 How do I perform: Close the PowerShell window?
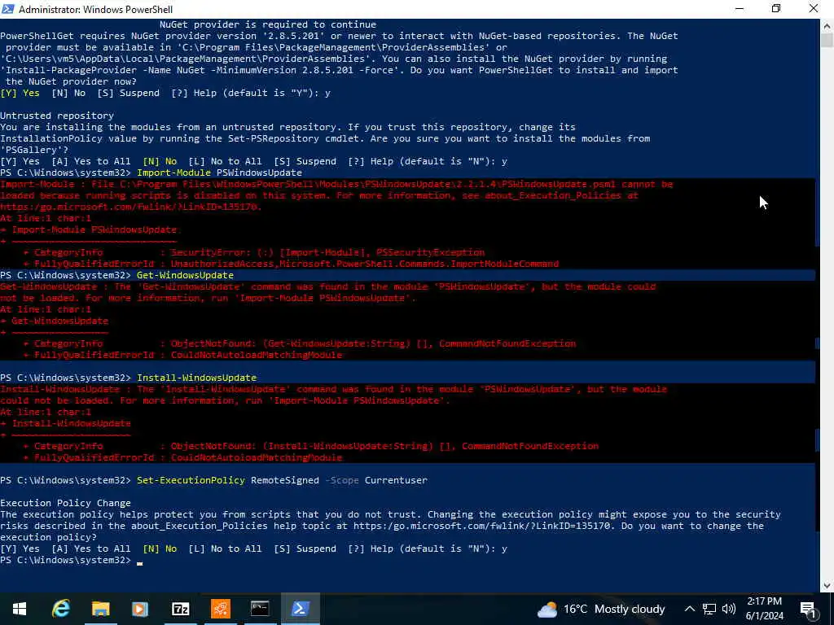814,9
